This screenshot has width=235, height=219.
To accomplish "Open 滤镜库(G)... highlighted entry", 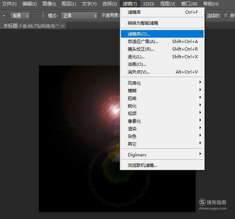I will click(x=162, y=34).
